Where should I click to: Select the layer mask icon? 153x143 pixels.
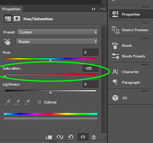click(x=17, y=19)
